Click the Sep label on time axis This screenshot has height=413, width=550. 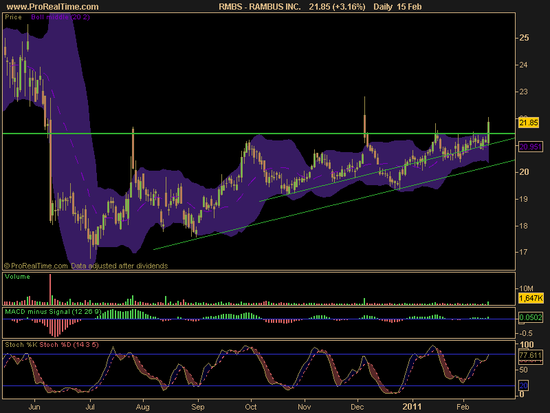coord(198,407)
